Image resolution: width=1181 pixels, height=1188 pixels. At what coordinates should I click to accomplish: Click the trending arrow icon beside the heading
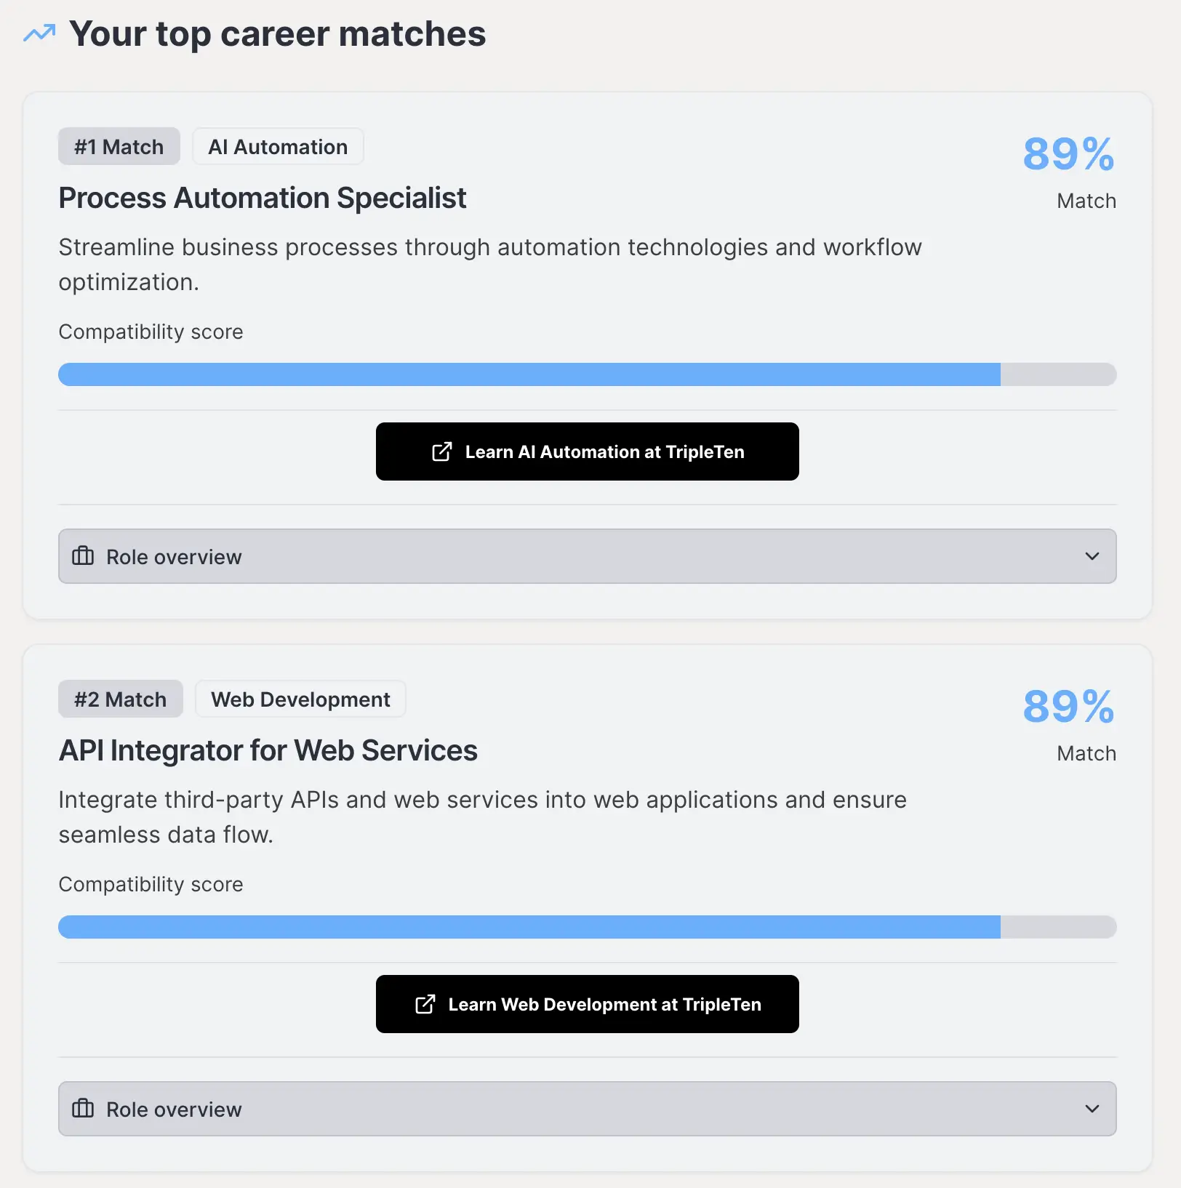pyautogui.click(x=39, y=33)
